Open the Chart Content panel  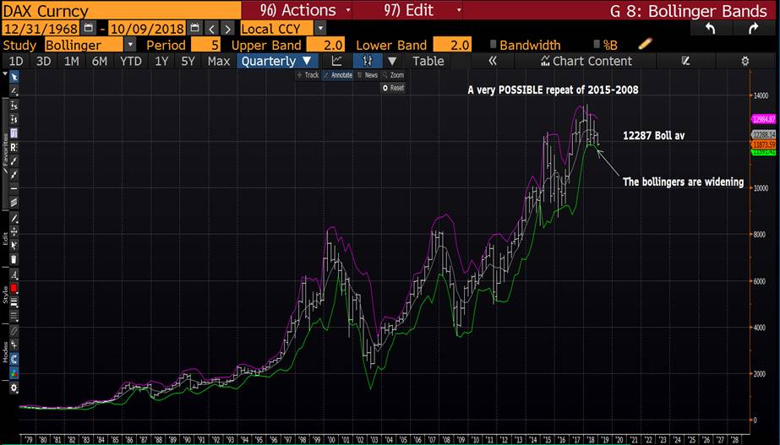click(586, 61)
